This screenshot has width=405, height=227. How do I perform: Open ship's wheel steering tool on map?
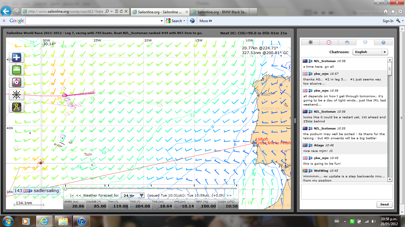(17, 95)
